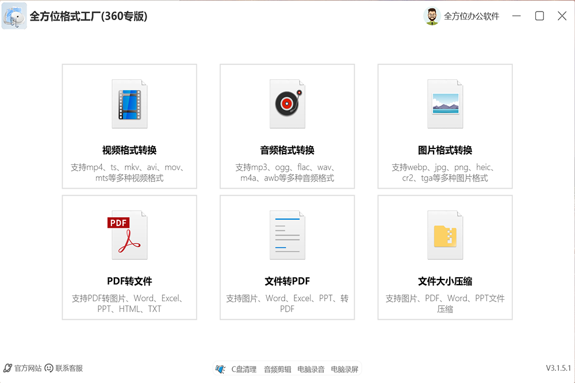This screenshot has height=383, width=575.
Task: Launch the C盘清理 tool
Action: click(x=244, y=369)
